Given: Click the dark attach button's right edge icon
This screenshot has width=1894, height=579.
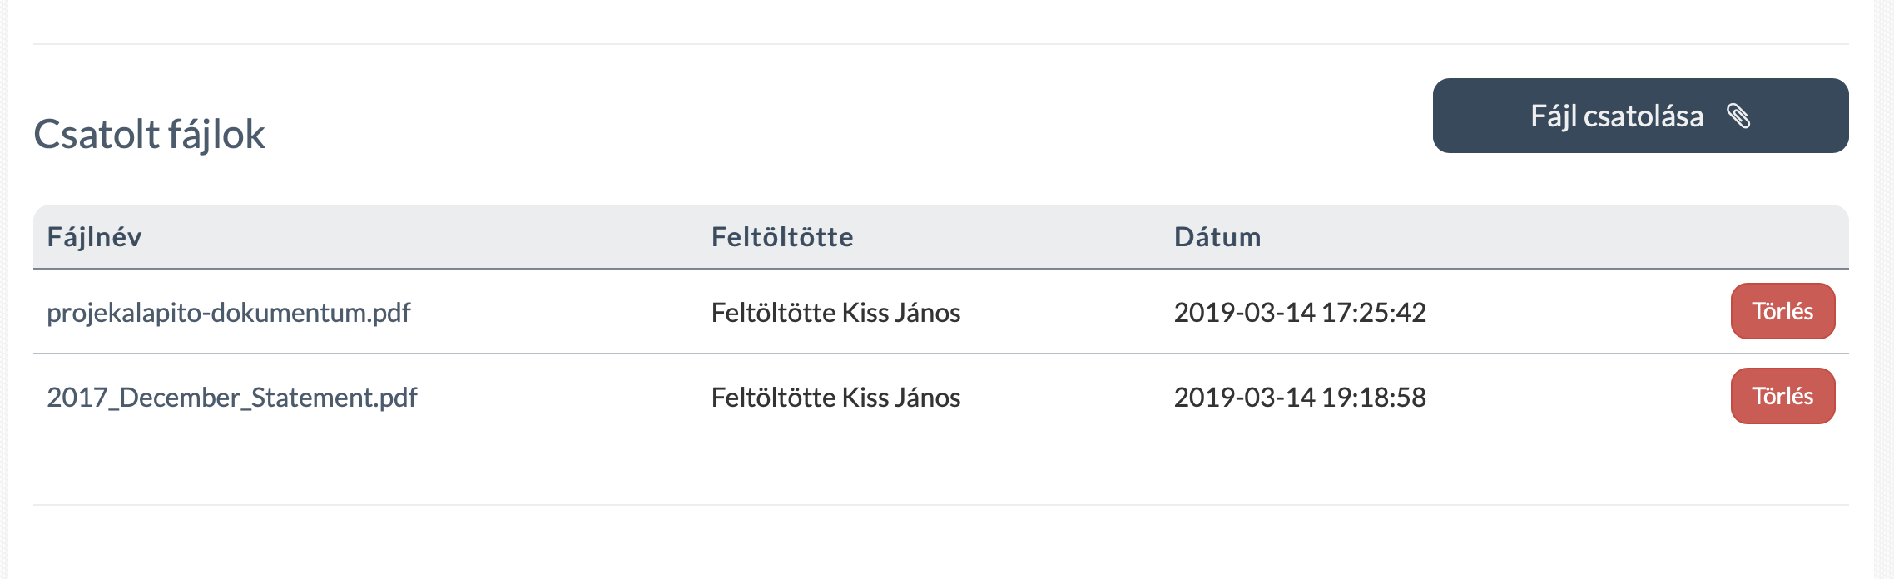Looking at the screenshot, I should click(1739, 116).
